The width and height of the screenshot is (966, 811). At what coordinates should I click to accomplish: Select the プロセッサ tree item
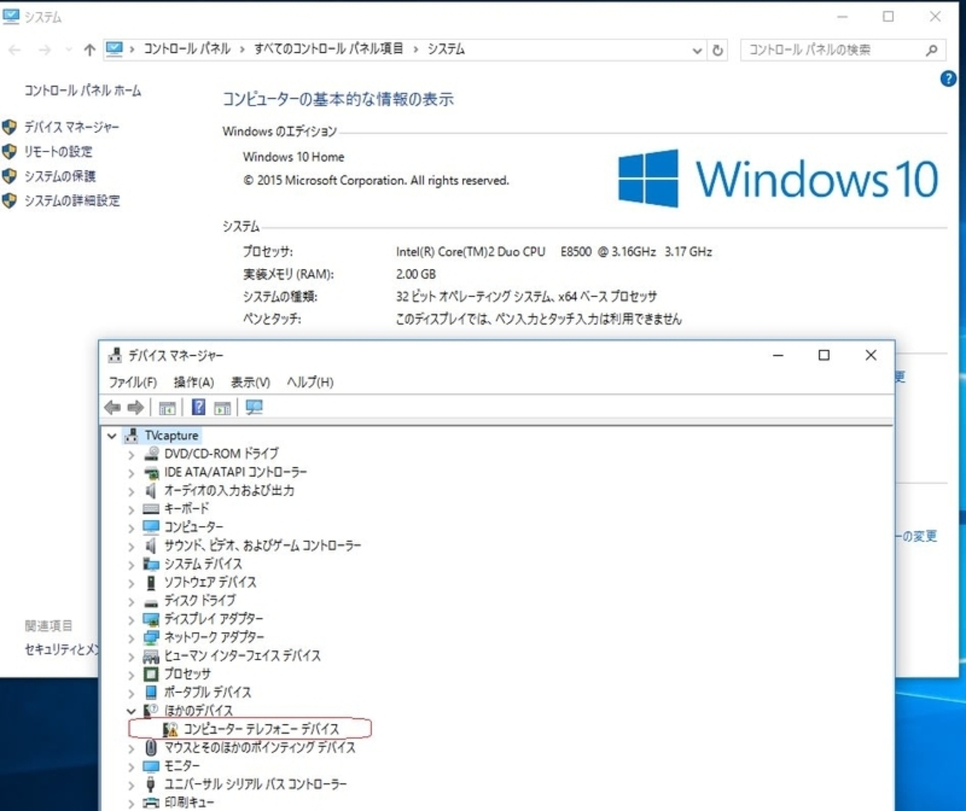(187, 674)
